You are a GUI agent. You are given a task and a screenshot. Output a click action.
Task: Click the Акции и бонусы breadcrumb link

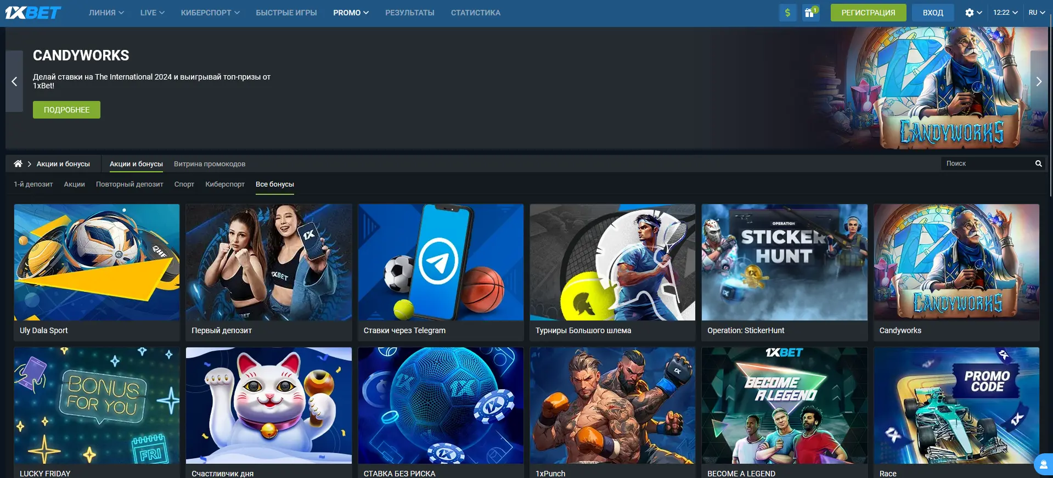tap(63, 164)
